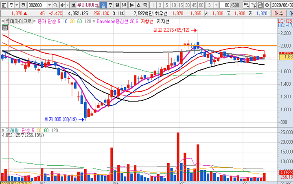Click the volume readout 4,052,125주(256.13%)
Image resolution: width=293 pixels, height=184 pixels.
tap(23, 135)
